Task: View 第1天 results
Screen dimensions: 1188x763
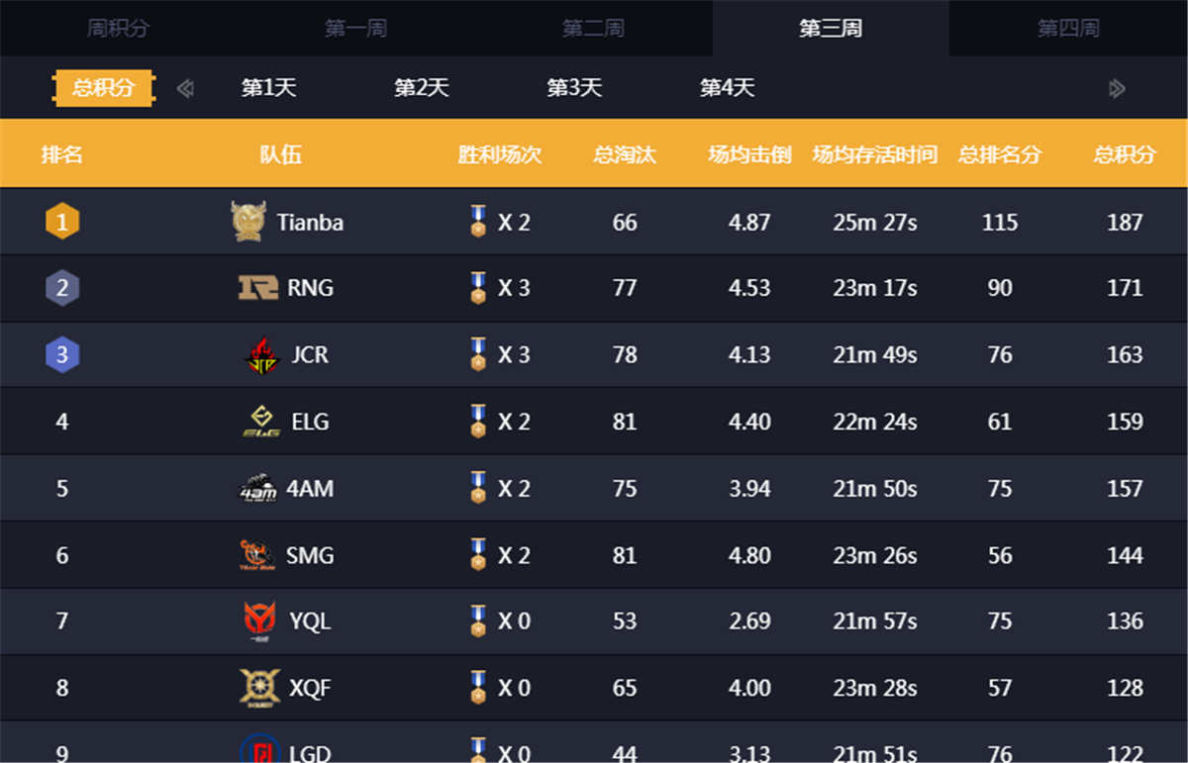Action: 269,88
